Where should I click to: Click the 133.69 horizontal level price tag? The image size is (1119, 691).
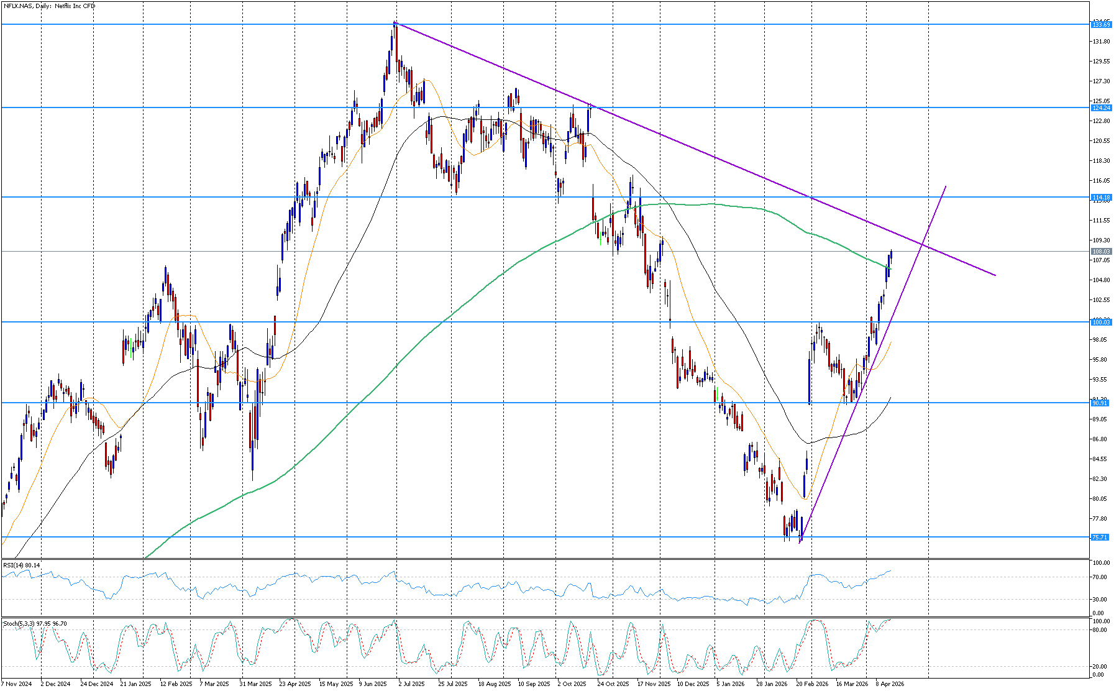(x=1100, y=24)
